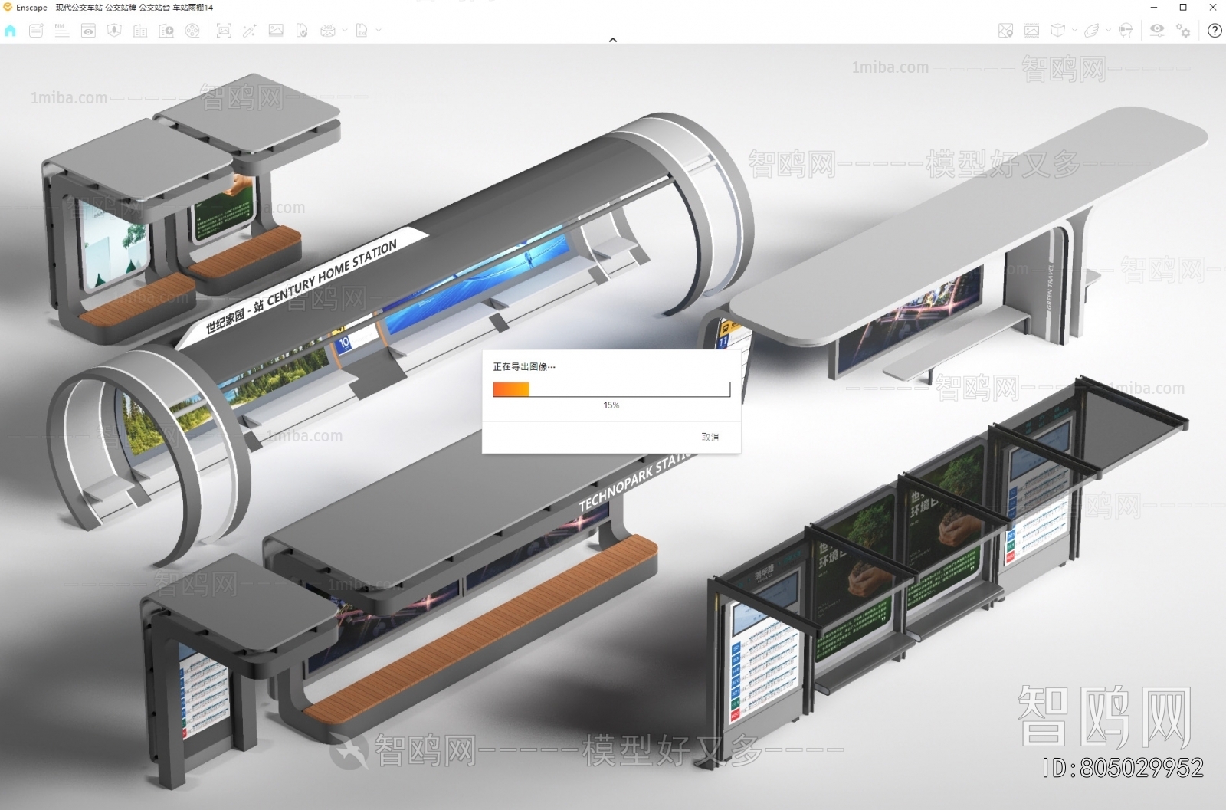The image size is (1226, 810).
Task: Open Visual Settings eye slider icon
Action: click(x=1157, y=31)
